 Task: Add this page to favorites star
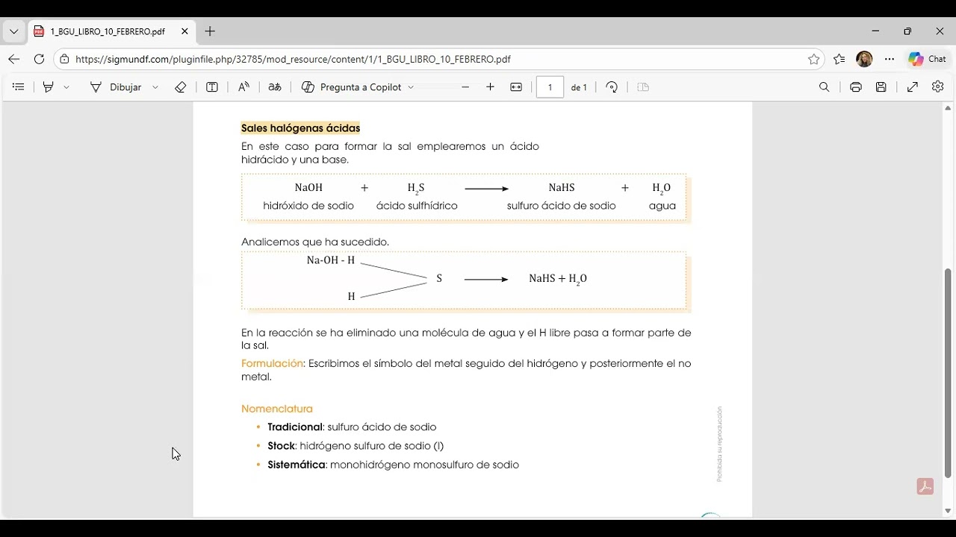click(x=814, y=59)
